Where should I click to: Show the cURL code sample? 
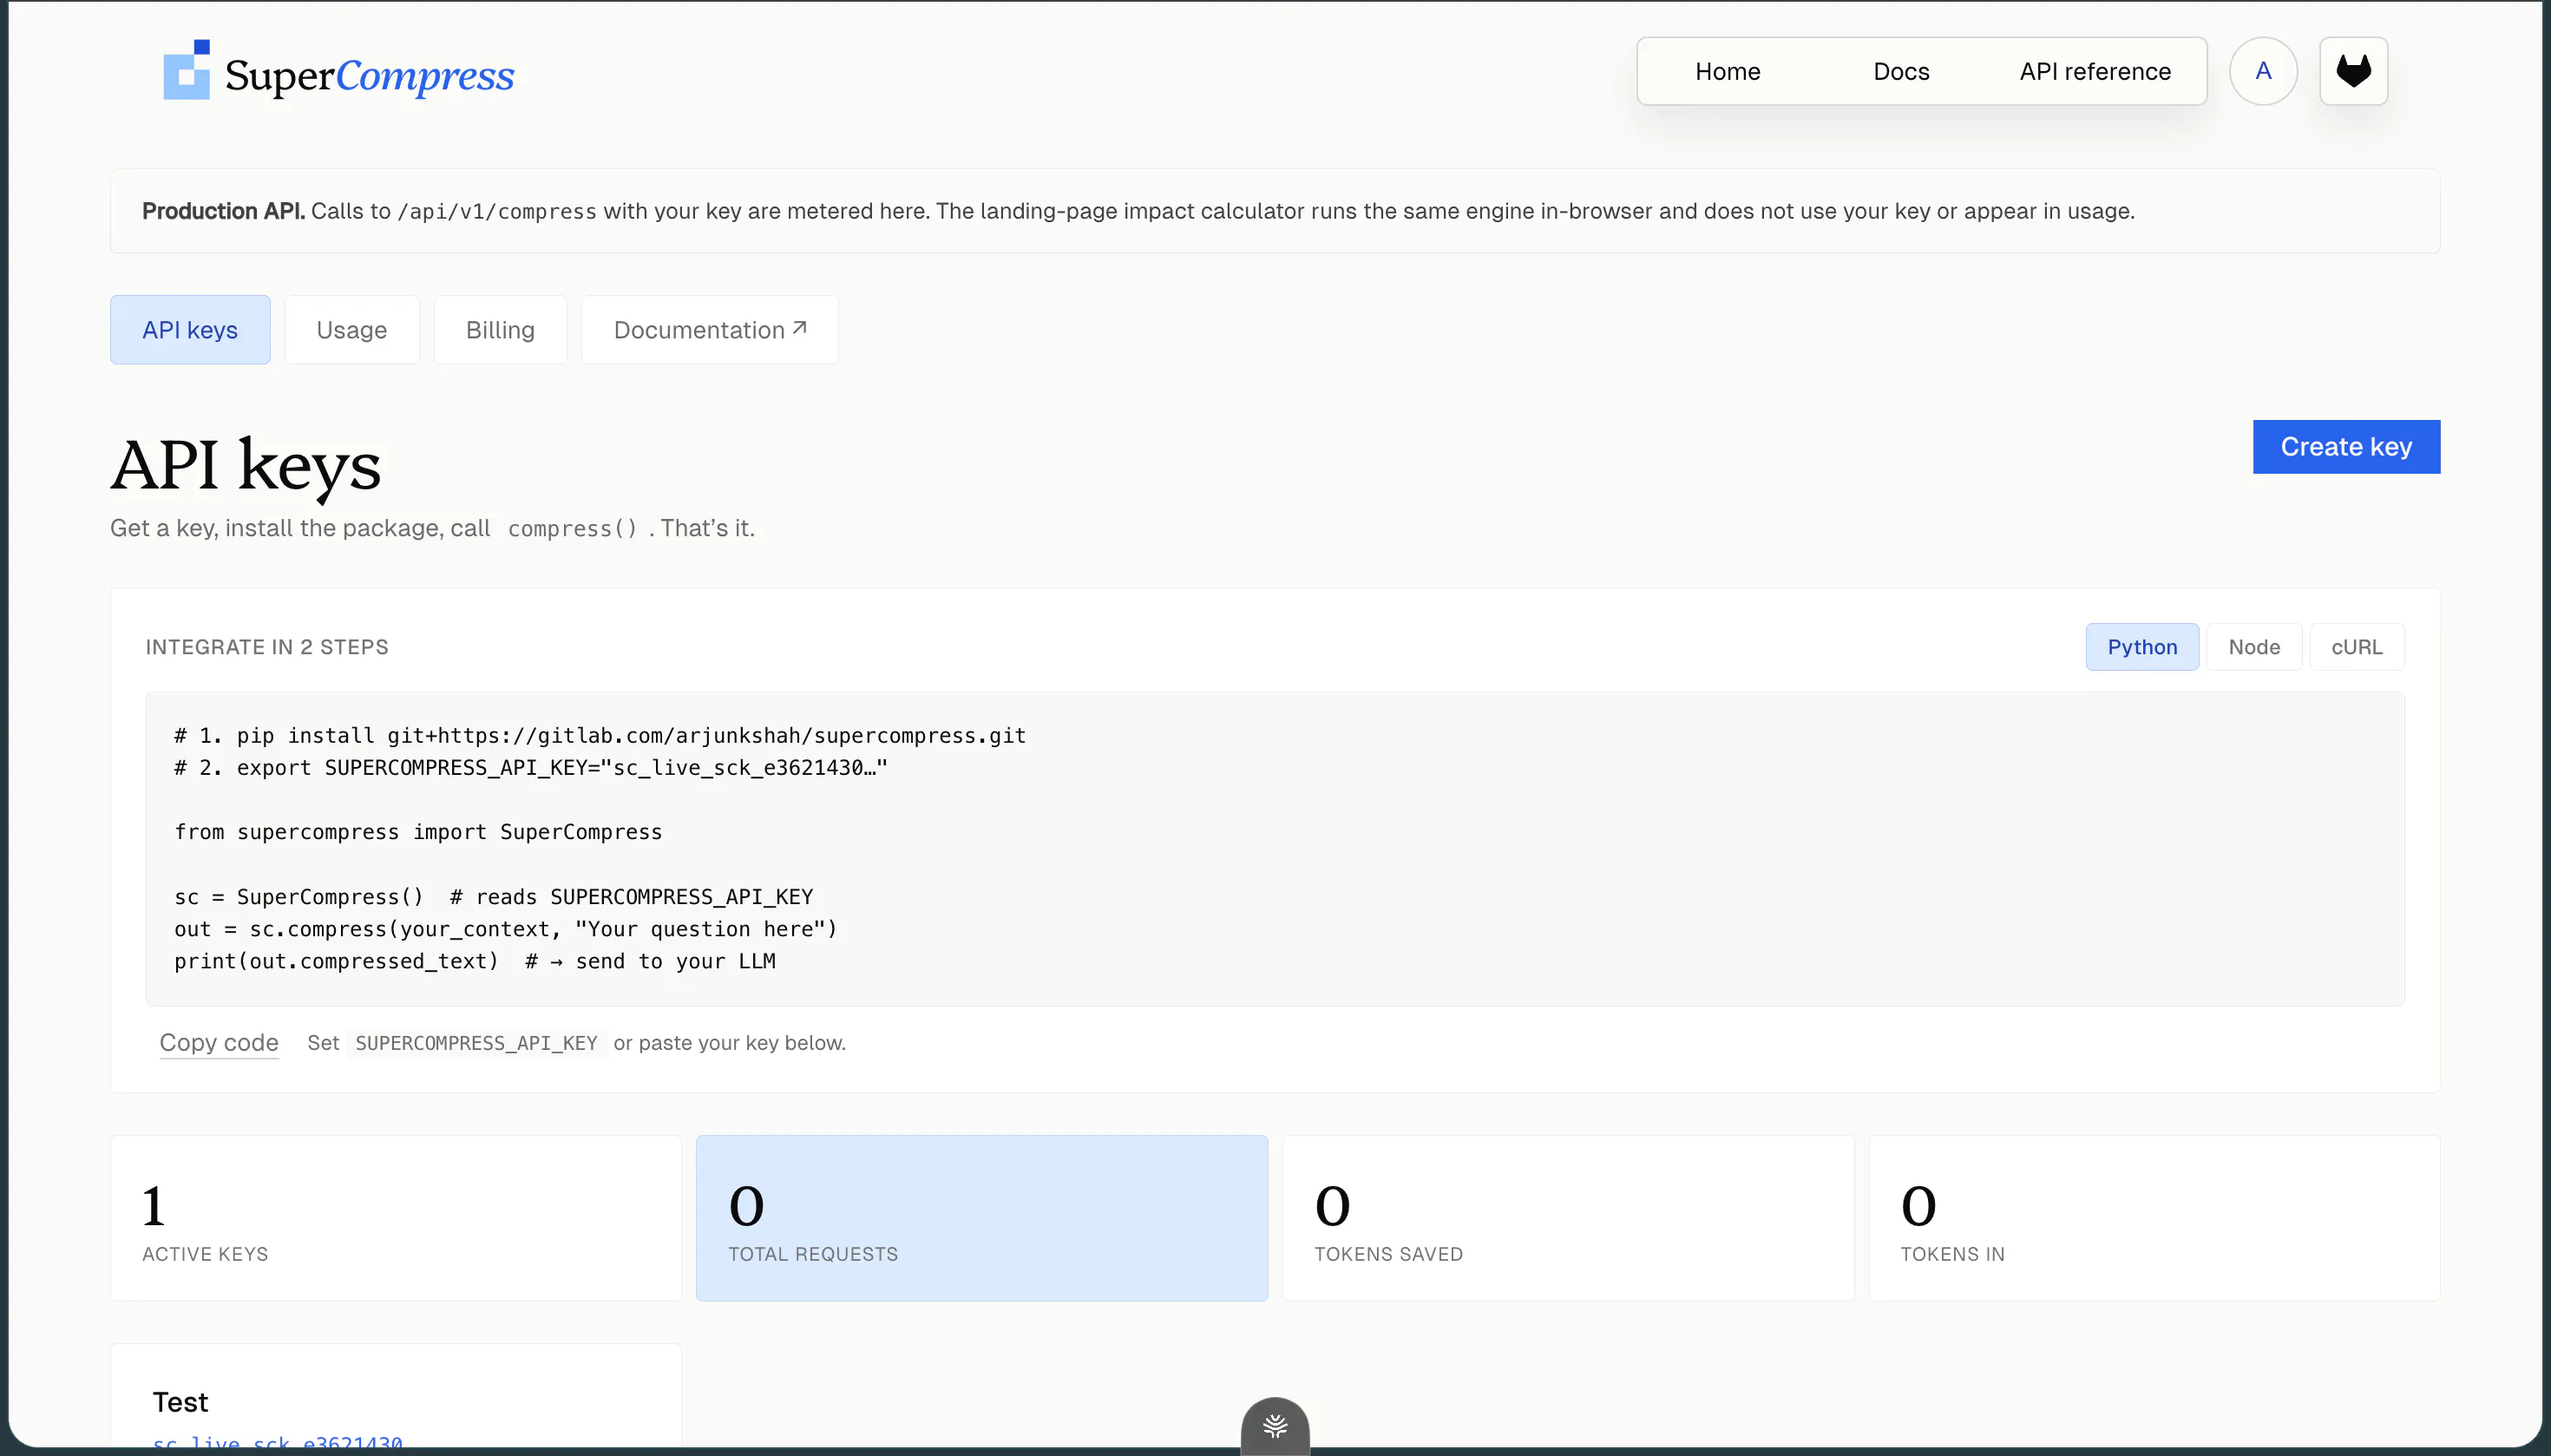click(x=2357, y=647)
